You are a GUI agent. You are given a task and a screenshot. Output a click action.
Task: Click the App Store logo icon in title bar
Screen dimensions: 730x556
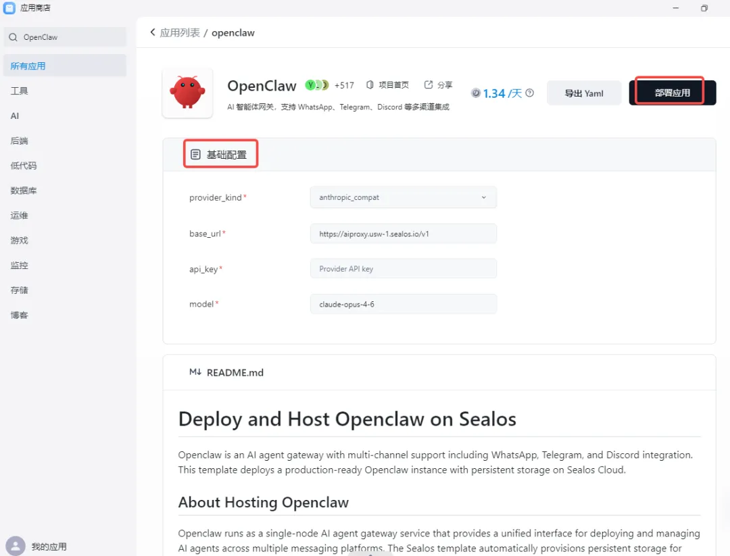click(x=9, y=8)
